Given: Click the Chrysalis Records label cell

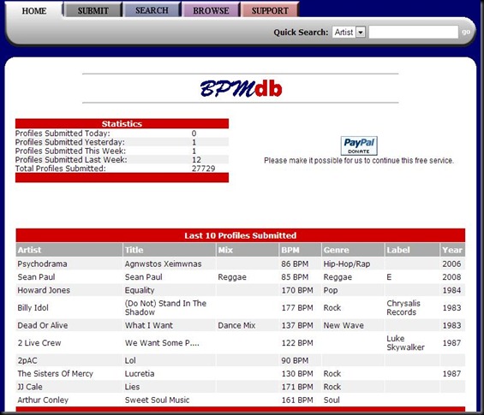Looking at the screenshot, I should [403, 308].
